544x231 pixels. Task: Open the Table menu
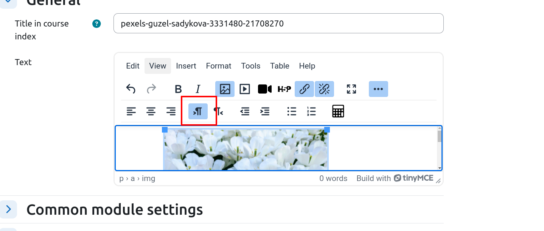(x=280, y=66)
